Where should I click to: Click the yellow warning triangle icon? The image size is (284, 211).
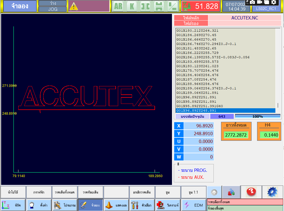[73, 7]
